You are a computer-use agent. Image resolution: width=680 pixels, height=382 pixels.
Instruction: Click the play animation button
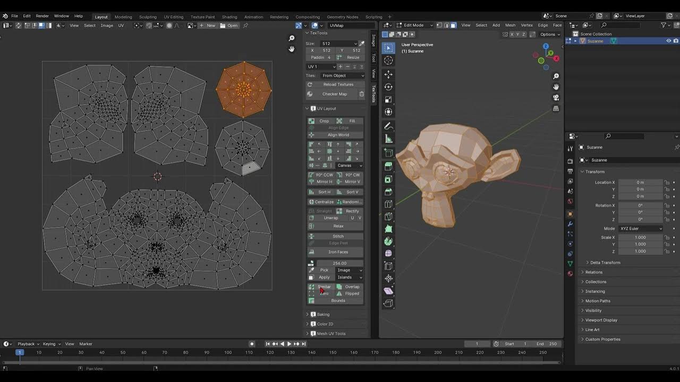(x=289, y=344)
